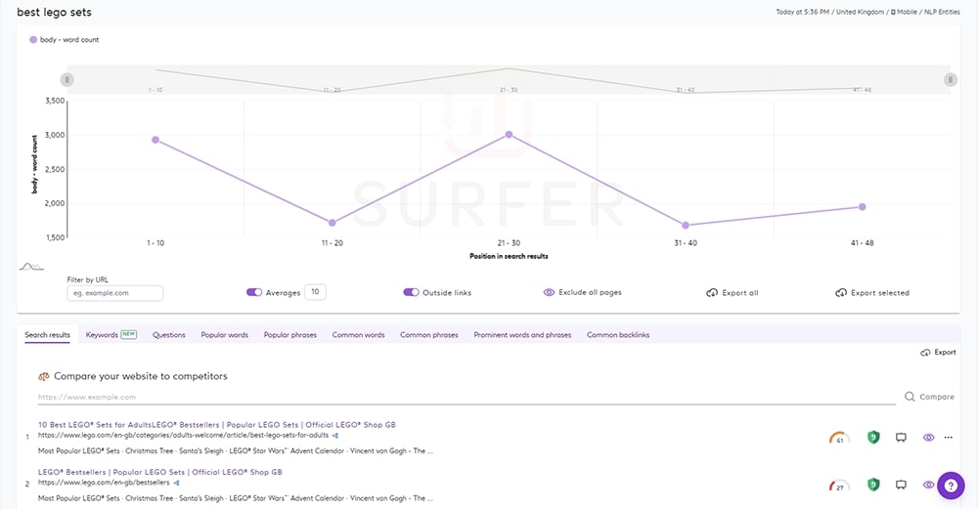Toggle the eye visibility icon for result 1
978x509 pixels.
[x=929, y=438]
